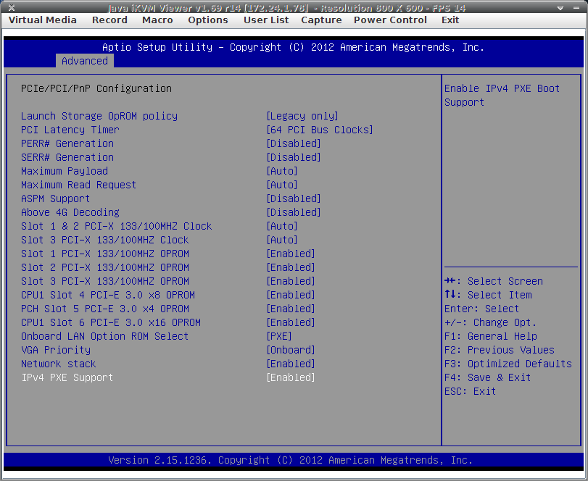Open the Power Control menu
The height and width of the screenshot is (481, 588).
coord(390,20)
